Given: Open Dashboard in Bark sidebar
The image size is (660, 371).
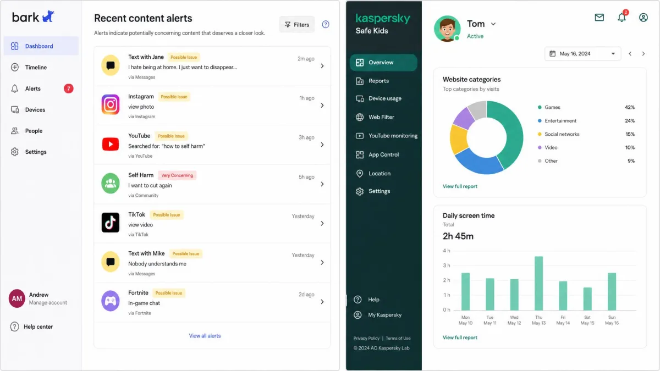Looking at the screenshot, I should [x=41, y=46].
